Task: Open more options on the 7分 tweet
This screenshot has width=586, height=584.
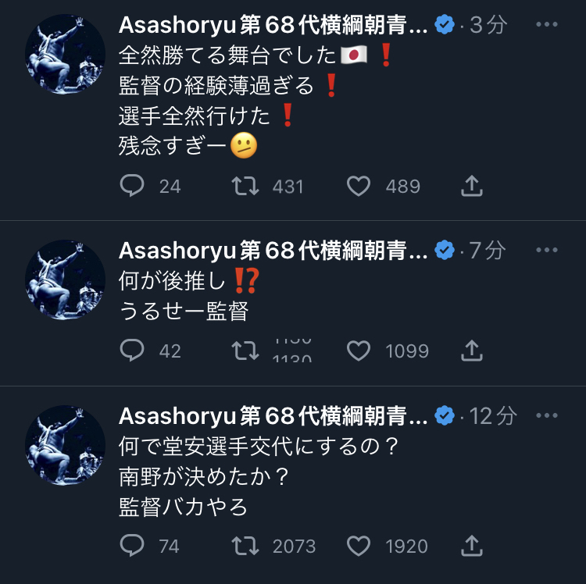Action: 547,250
